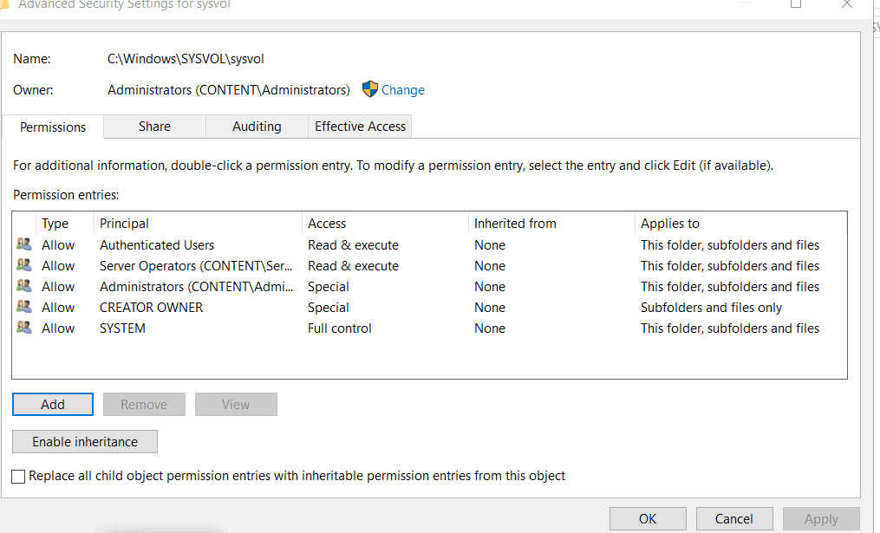Viewport: 880px width, 533px height.
Task: Click the Change owner link
Action: (x=403, y=90)
